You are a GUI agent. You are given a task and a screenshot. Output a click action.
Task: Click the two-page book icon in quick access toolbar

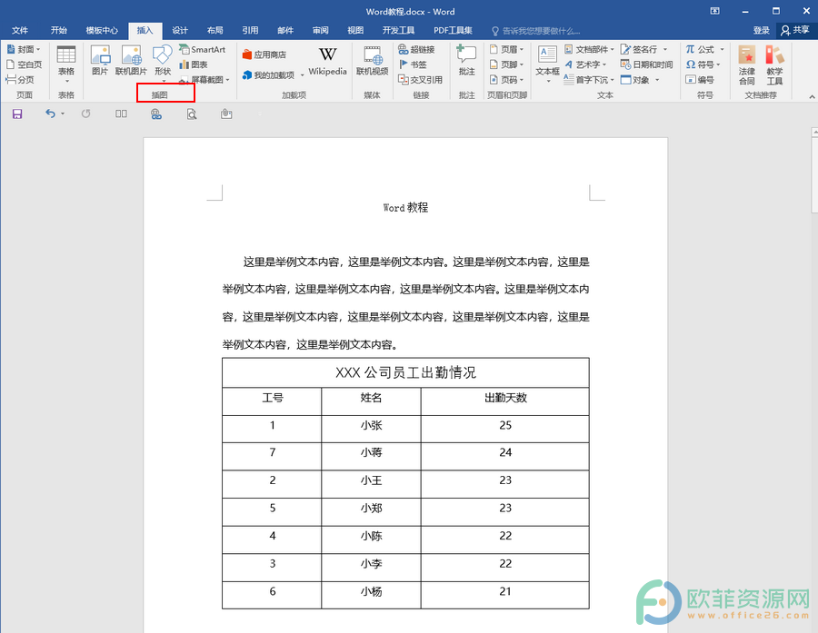121,114
